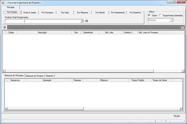Switch to Por Cliente tab

tap(100, 12)
